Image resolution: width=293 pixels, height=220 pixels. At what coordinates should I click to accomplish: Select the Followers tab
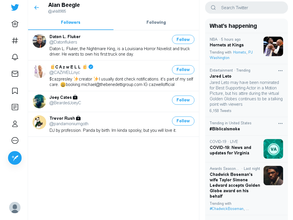point(71,22)
